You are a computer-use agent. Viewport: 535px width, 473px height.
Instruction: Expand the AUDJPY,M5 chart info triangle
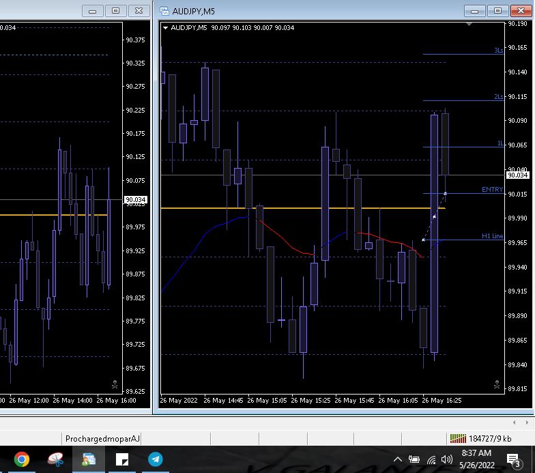click(166, 28)
